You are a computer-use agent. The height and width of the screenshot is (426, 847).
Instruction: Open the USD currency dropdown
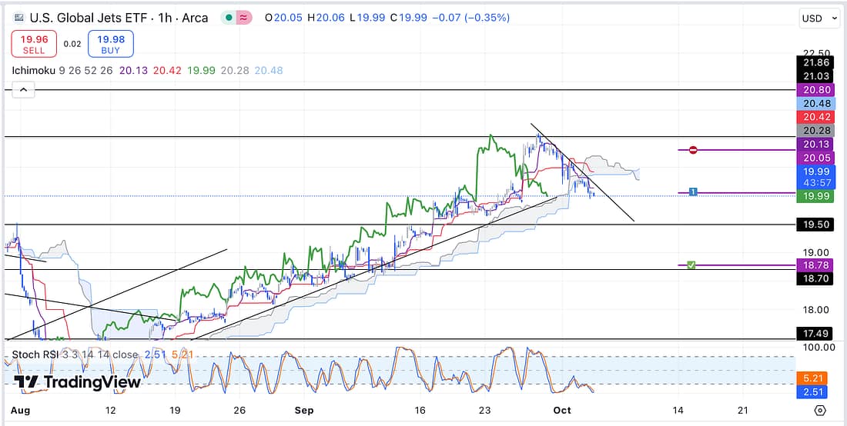point(816,18)
